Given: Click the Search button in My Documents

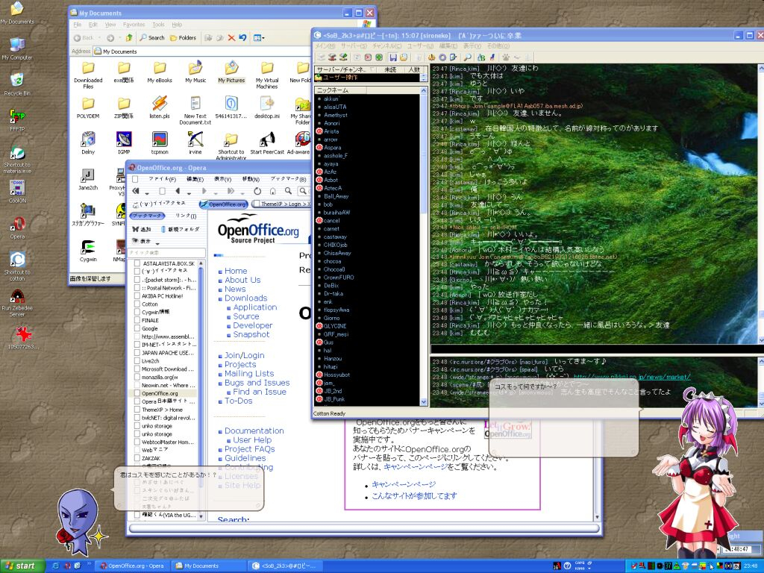Looking at the screenshot, I should pos(152,37).
